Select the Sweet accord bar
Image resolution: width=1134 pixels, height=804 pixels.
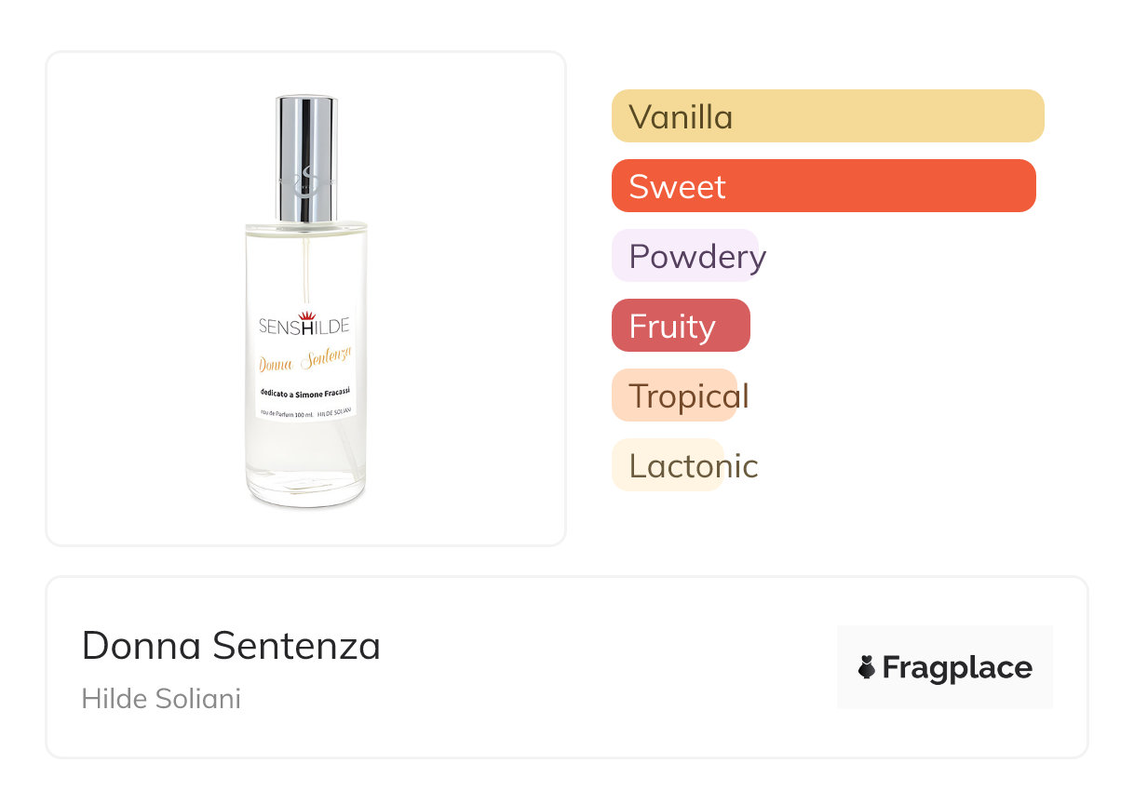click(823, 186)
